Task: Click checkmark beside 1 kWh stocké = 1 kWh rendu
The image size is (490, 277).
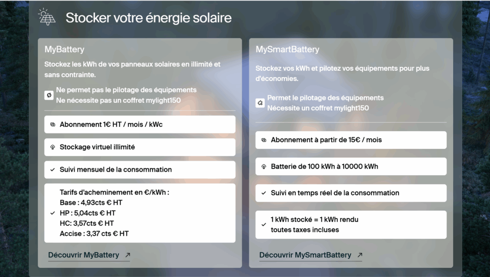Action: 264,224
